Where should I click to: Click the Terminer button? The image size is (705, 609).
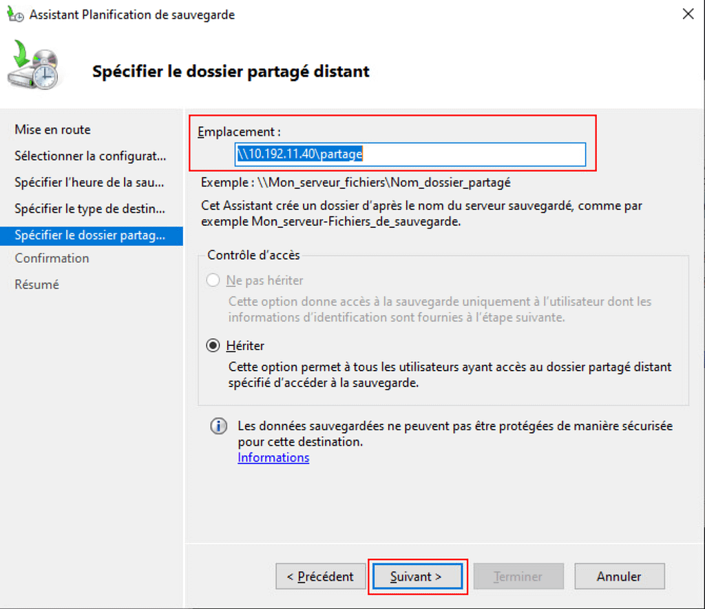518,577
